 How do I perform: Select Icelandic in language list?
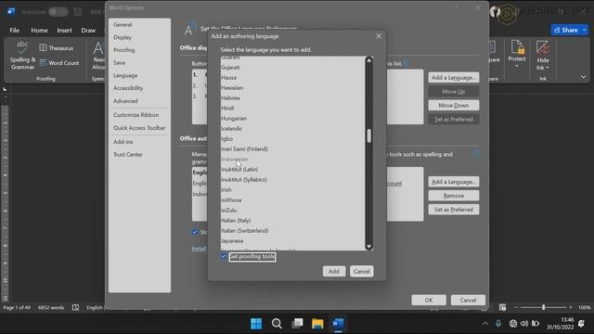[x=293, y=129]
